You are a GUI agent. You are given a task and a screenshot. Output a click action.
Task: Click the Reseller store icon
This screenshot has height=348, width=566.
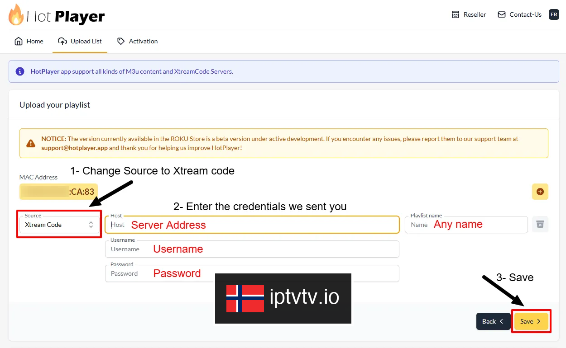(x=456, y=14)
